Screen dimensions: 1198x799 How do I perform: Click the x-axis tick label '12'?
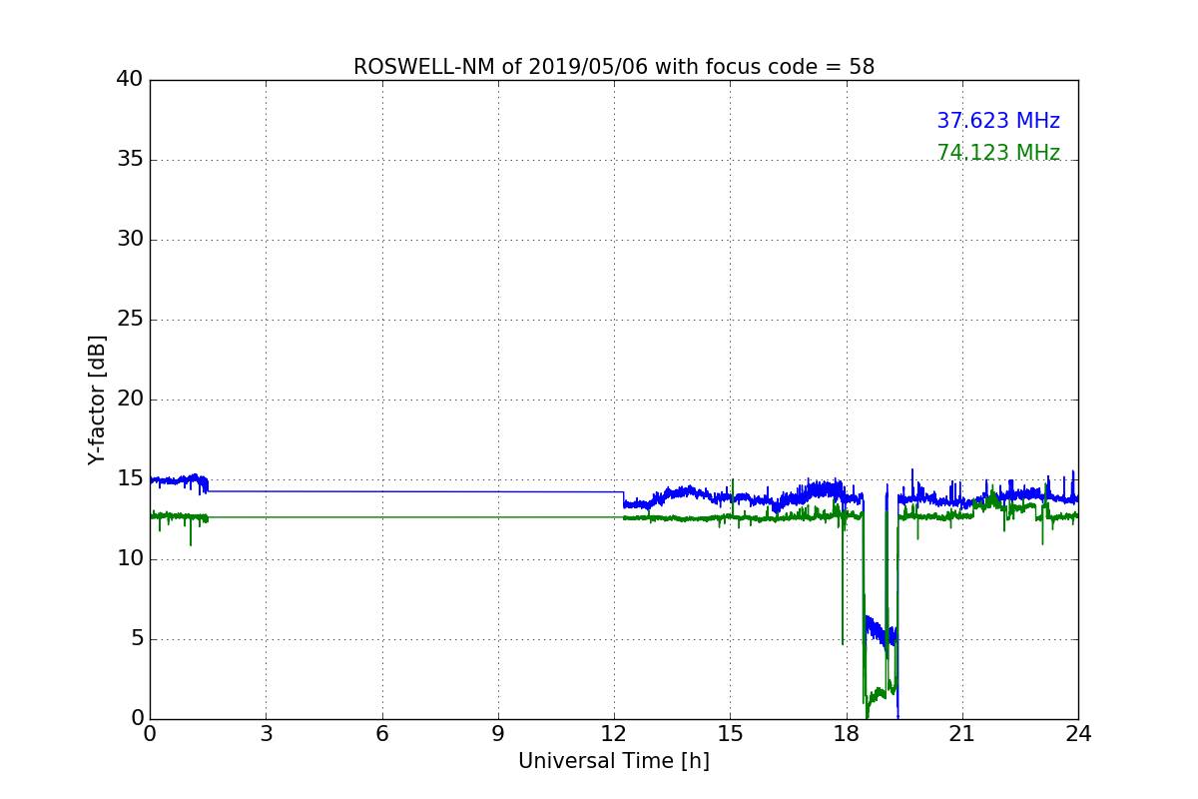tap(614, 733)
